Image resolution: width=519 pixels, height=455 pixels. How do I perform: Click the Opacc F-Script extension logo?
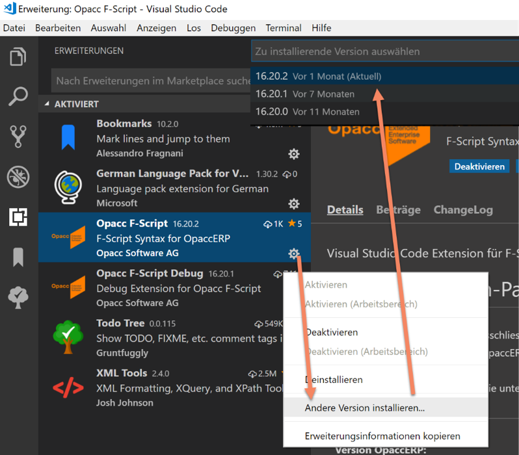pos(68,237)
